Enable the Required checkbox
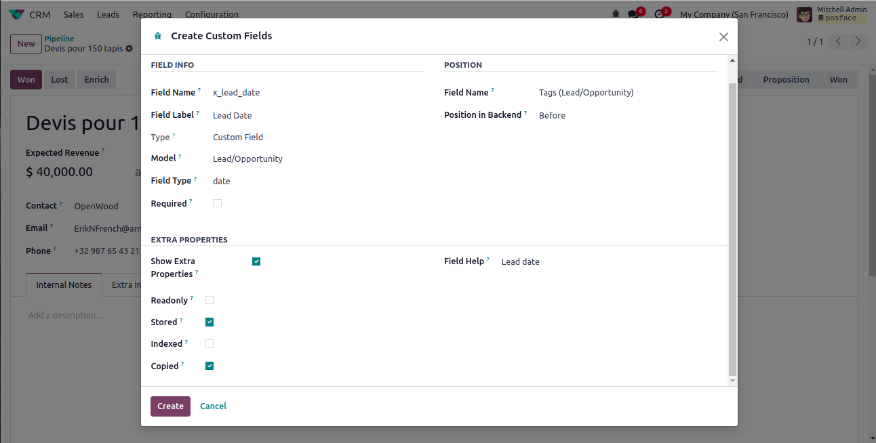Viewport: 876px width, 443px height. click(217, 203)
